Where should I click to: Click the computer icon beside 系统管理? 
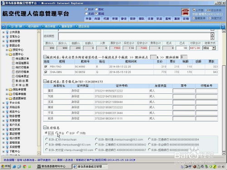point(7,147)
